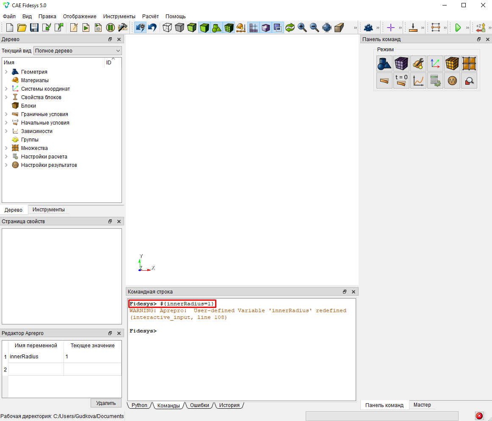Viewport: 492px width, 421px height.
Task: Click the import icon with the green checkmark arrow
Action: click(x=47, y=28)
